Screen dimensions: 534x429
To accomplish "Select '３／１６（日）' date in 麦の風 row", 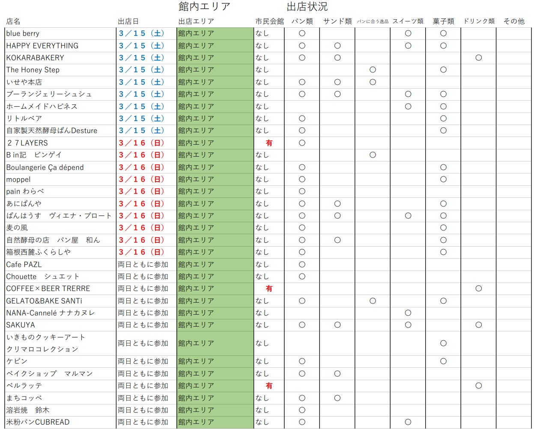I will [x=142, y=228].
